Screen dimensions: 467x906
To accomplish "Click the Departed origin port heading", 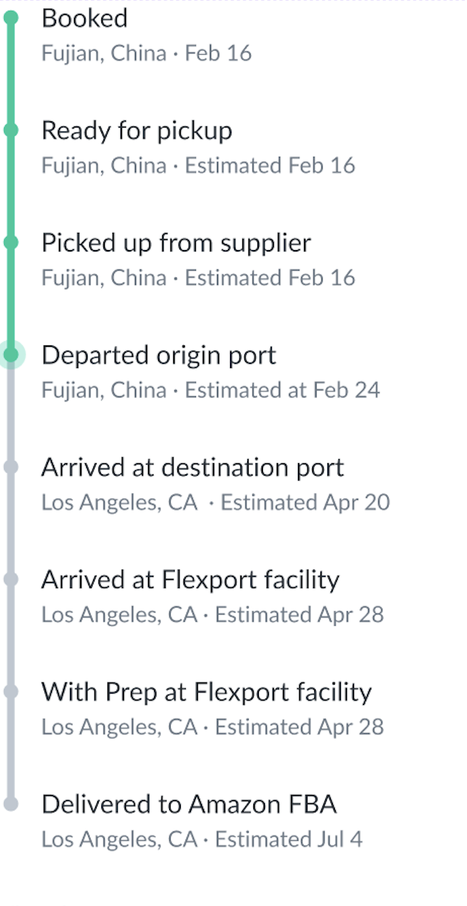I will 158,355.
